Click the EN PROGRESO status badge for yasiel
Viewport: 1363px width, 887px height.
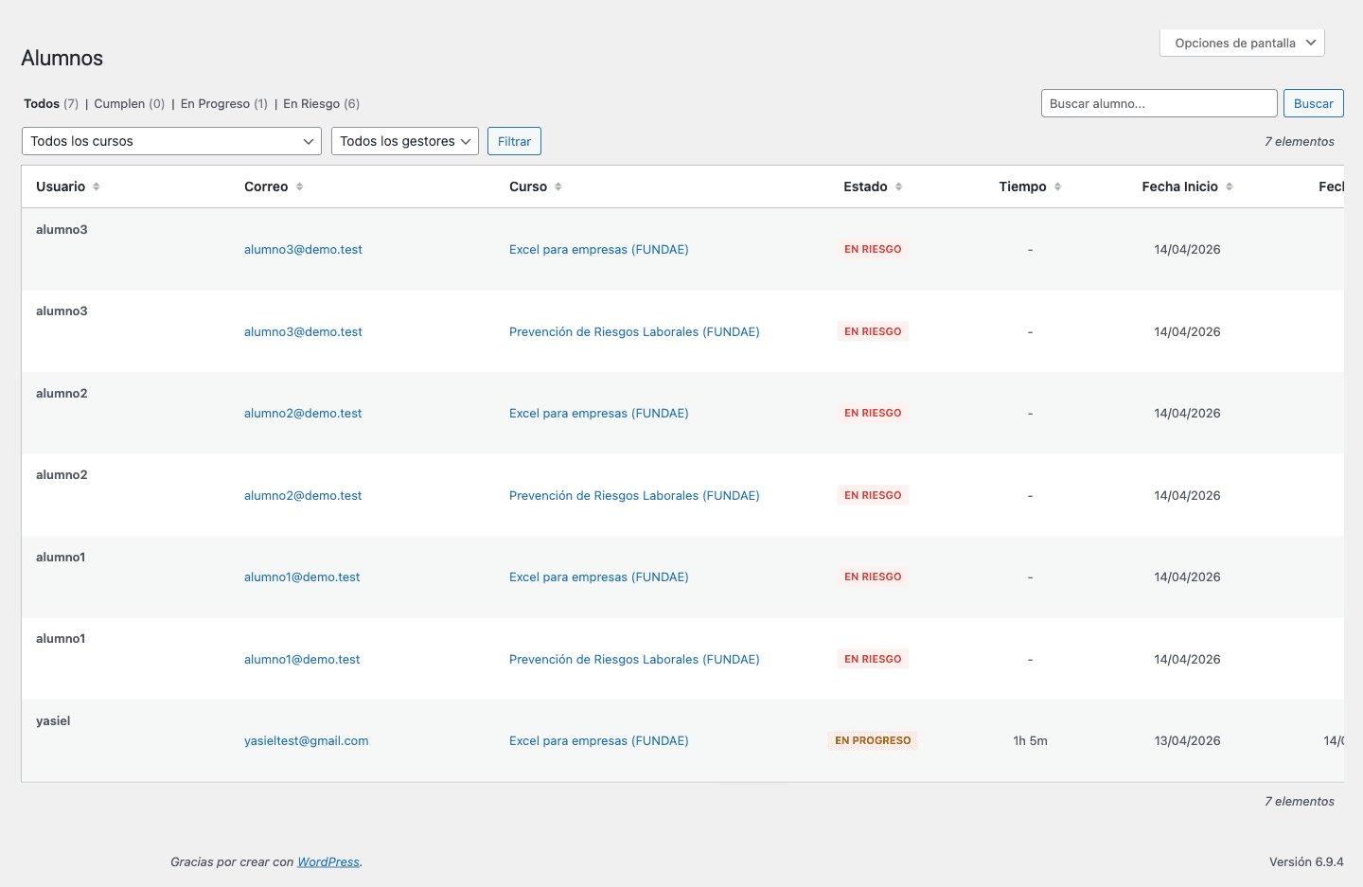[873, 740]
